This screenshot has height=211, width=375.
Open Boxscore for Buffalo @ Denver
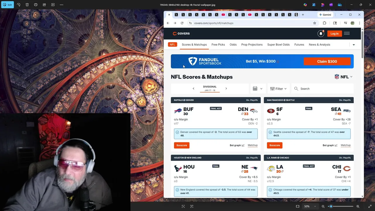tap(182, 145)
